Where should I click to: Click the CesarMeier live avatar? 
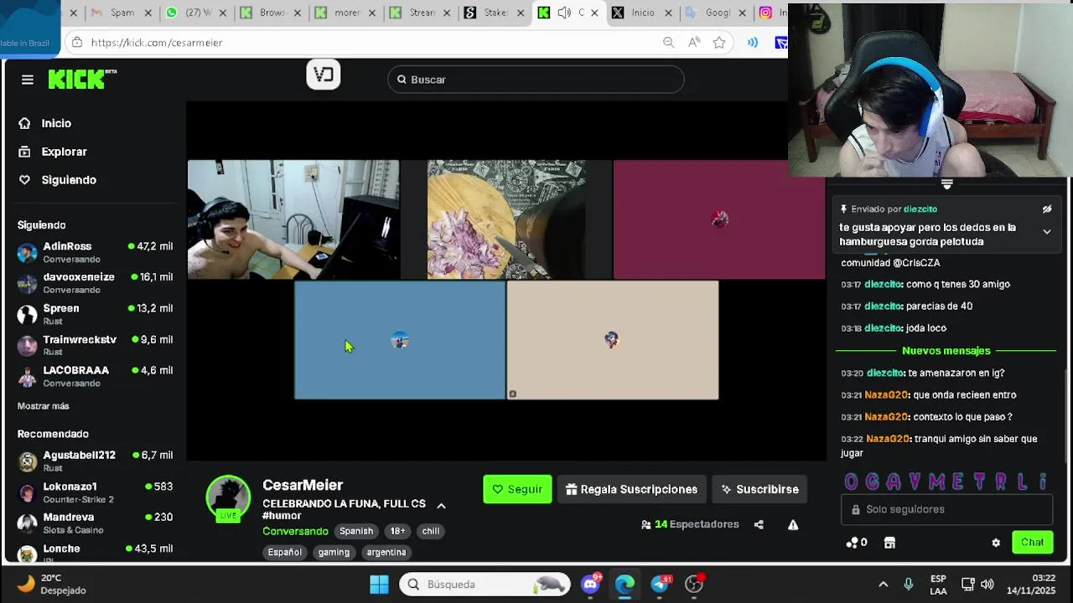(x=228, y=497)
